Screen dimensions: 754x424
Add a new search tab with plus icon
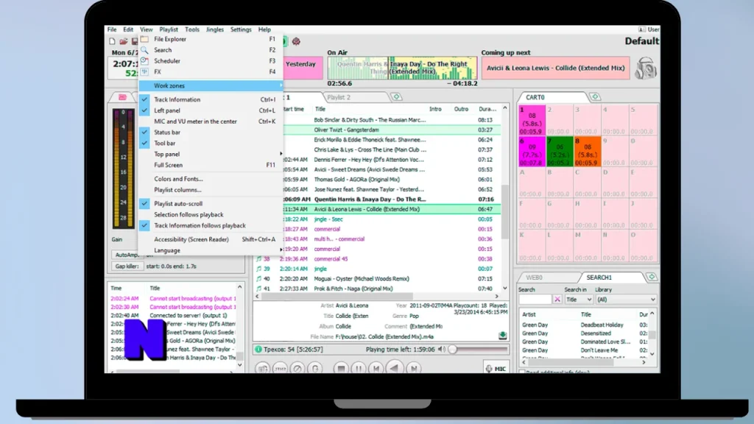pyautogui.click(x=652, y=278)
